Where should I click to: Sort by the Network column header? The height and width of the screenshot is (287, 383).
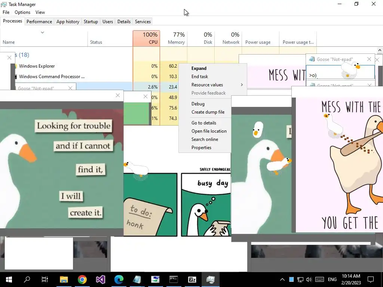point(228,38)
